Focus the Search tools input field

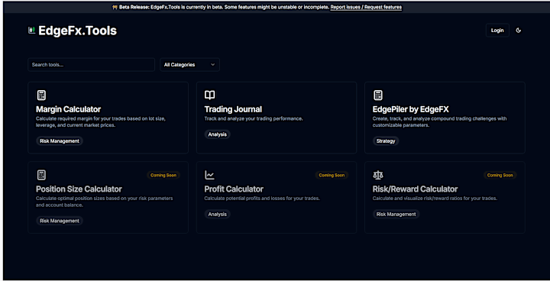pyautogui.click(x=91, y=65)
